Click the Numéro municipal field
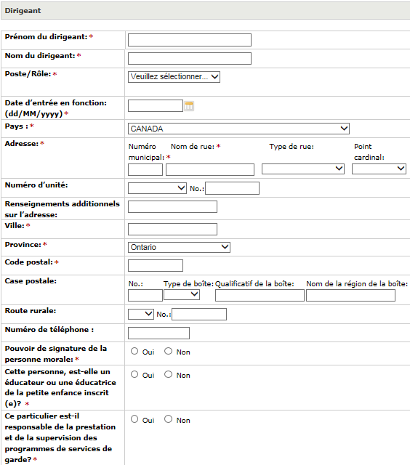 pyautogui.click(x=145, y=169)
